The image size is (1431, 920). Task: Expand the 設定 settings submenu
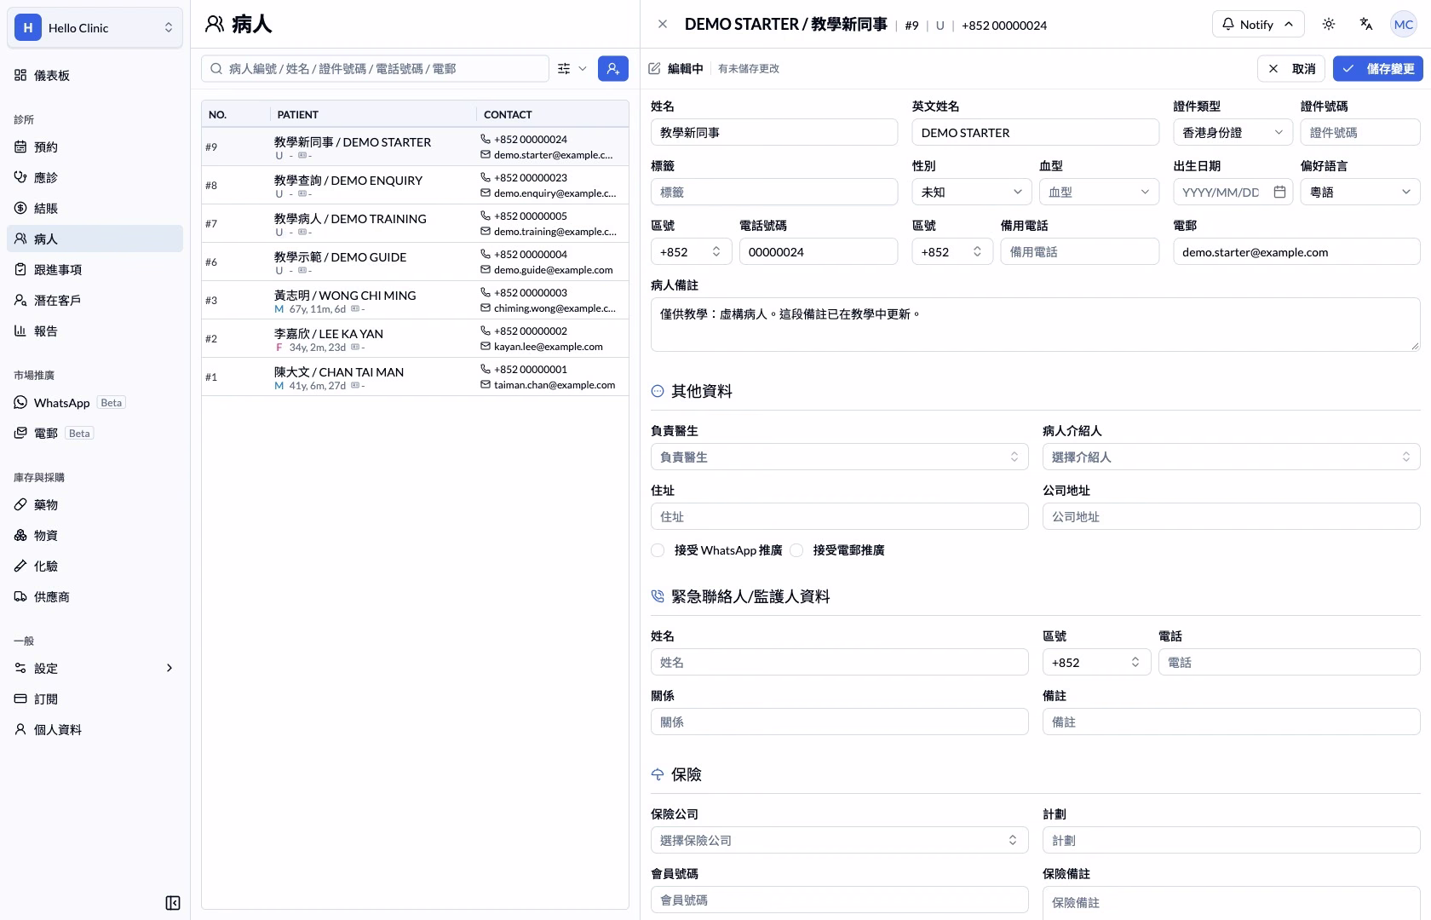coord(95,669)
